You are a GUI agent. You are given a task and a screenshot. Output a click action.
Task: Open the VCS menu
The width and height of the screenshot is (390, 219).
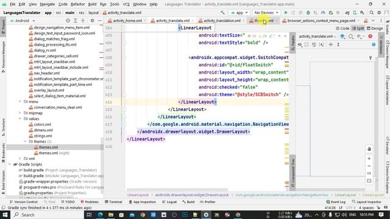126,4
